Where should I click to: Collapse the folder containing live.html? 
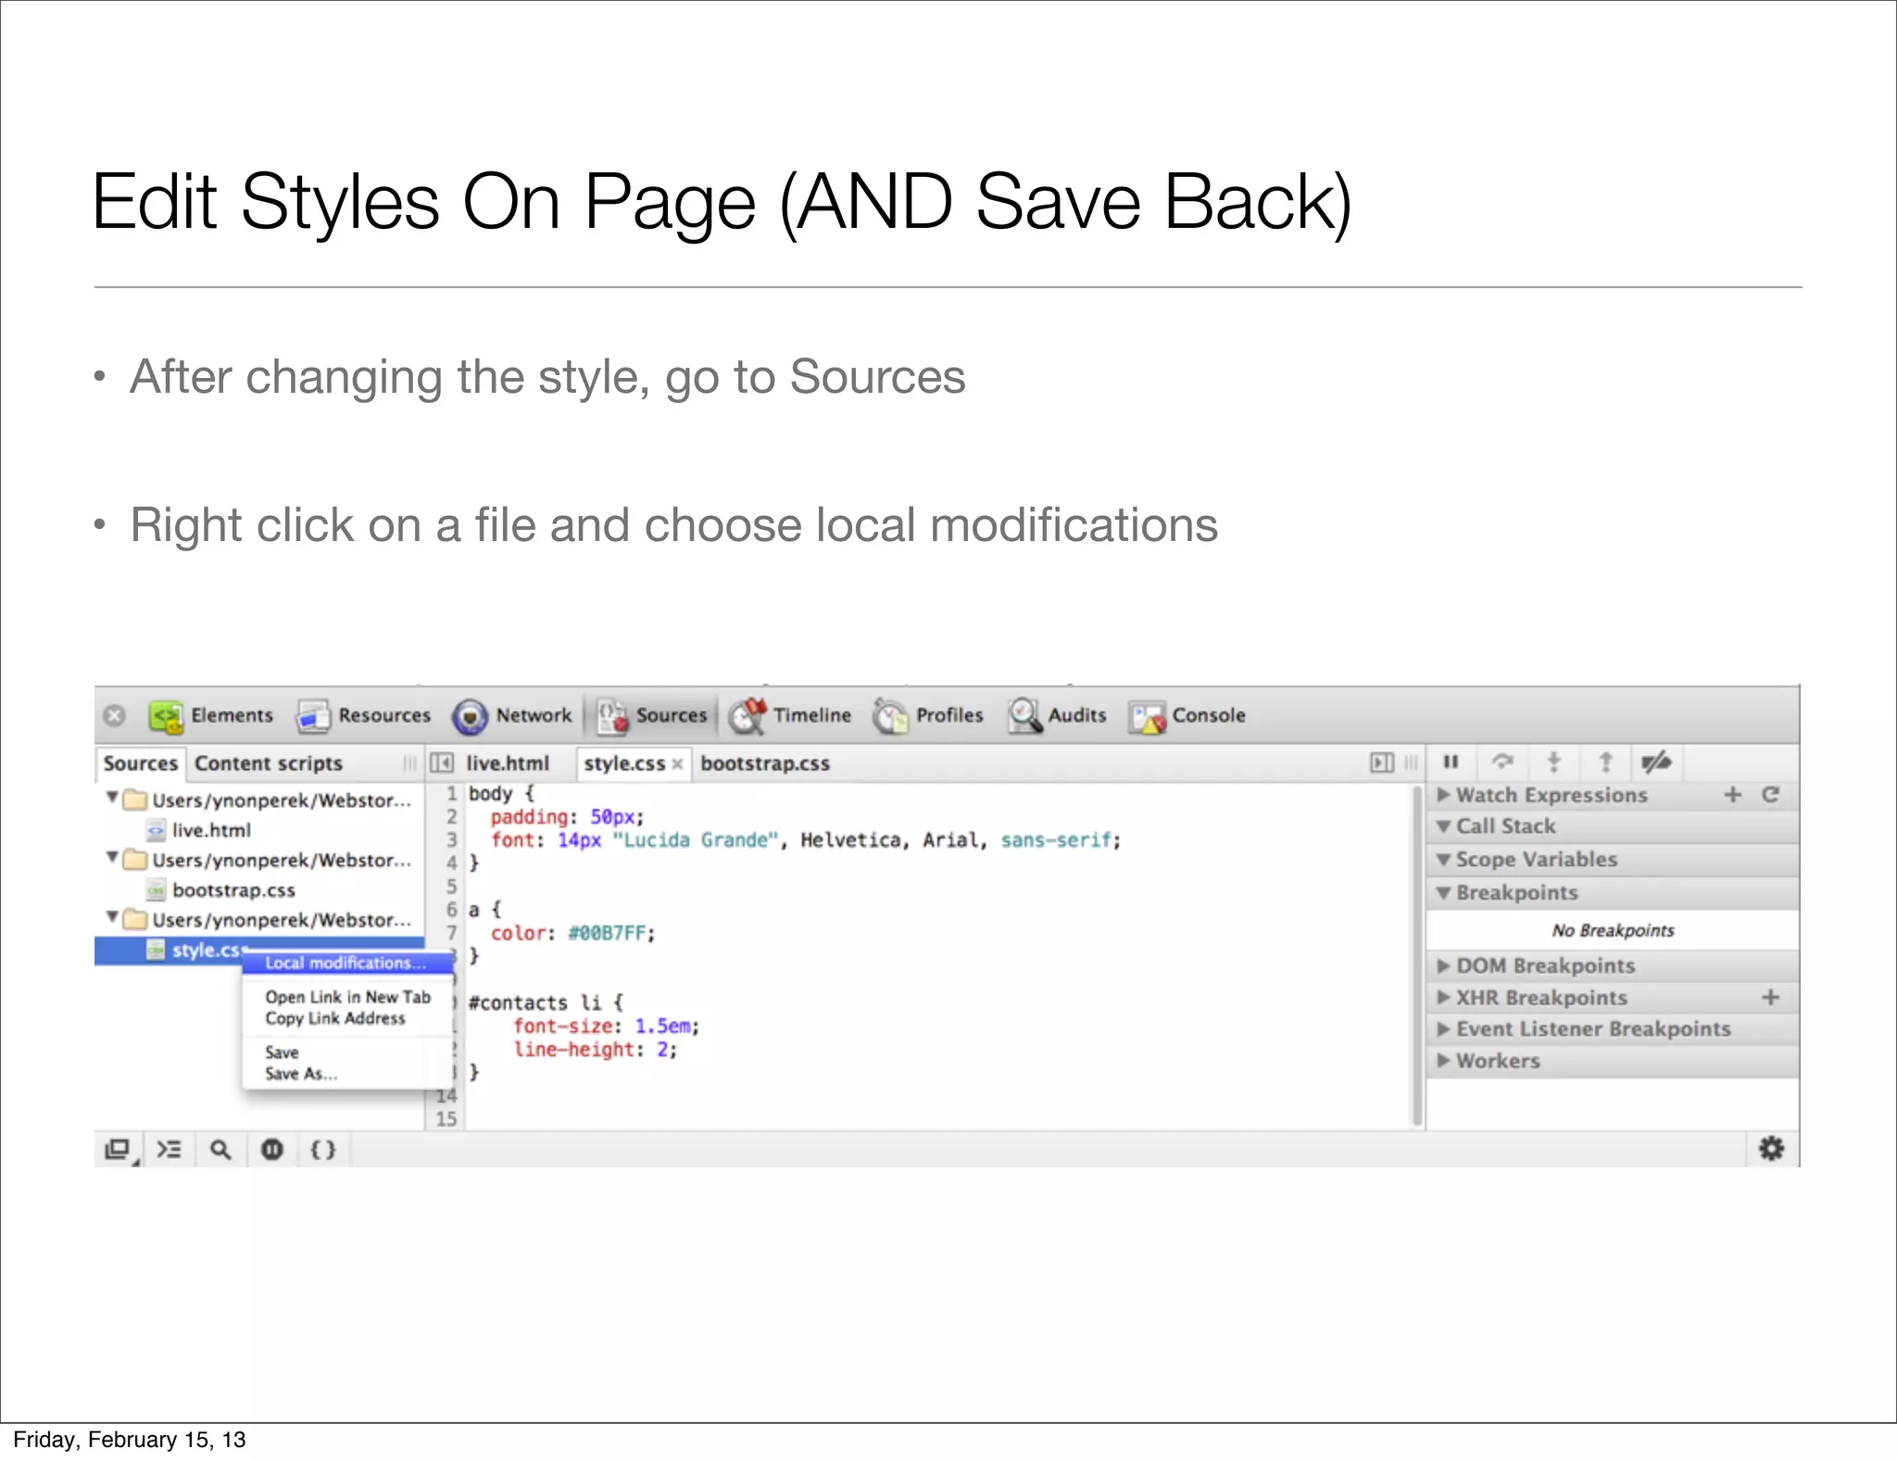pos(112,798)
